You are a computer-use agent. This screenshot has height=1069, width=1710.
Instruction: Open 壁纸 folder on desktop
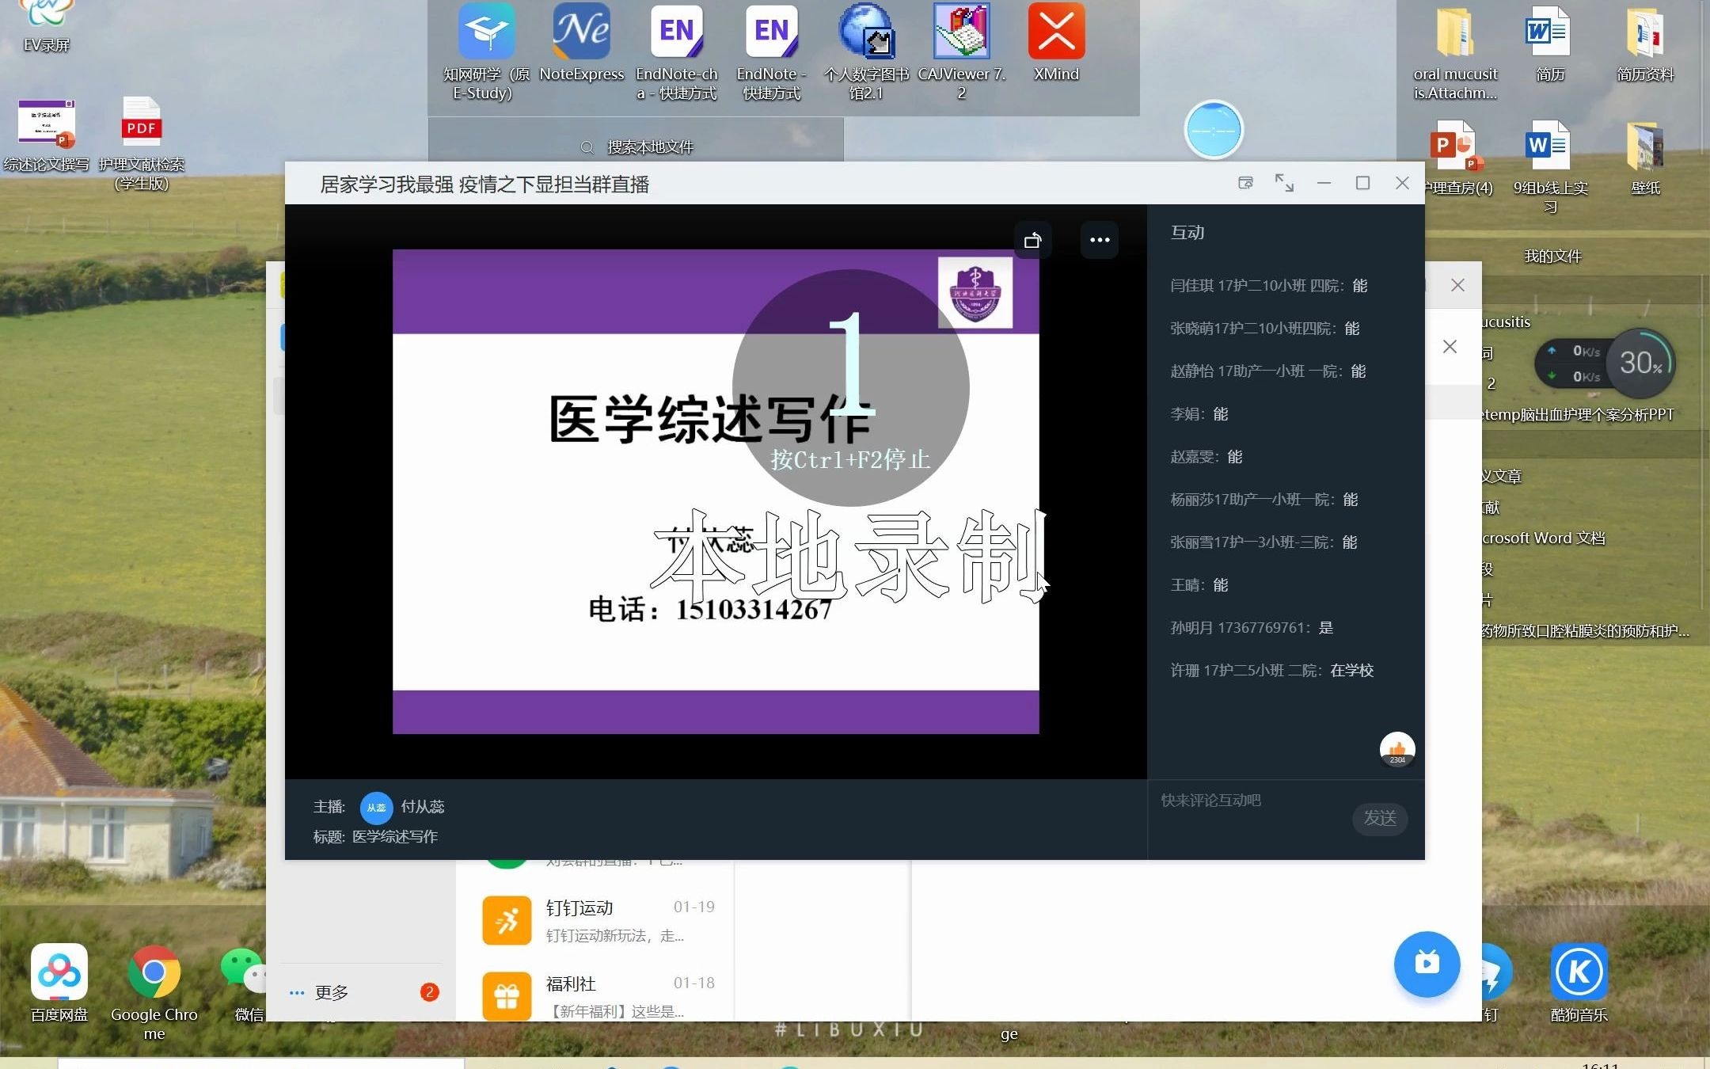tap(1645, 158)
